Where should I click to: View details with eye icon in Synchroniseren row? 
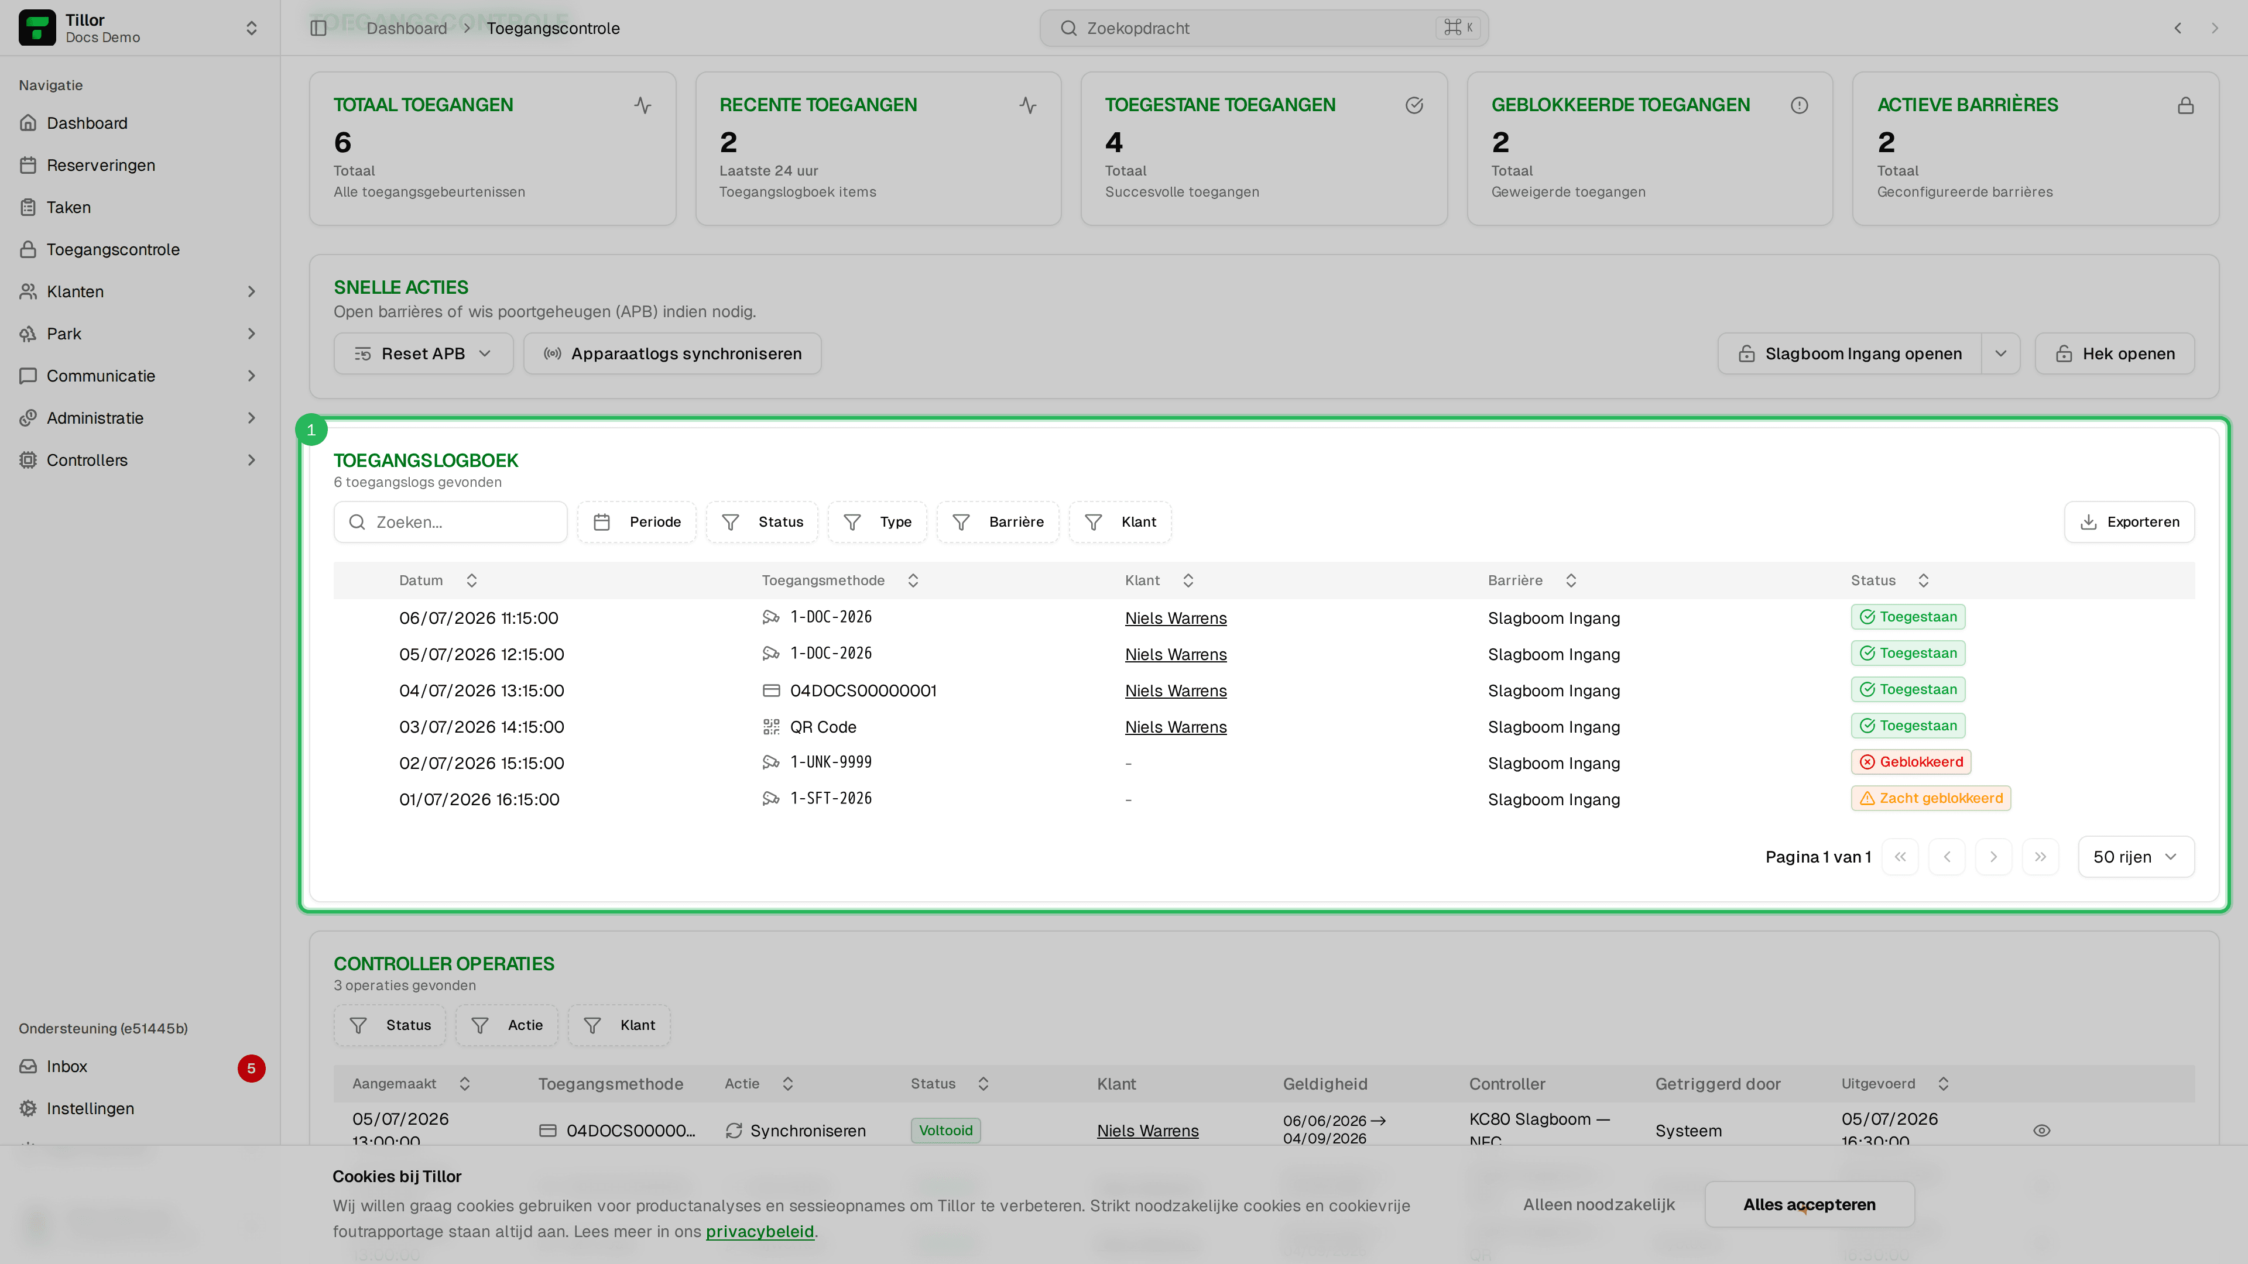point(2042,1131)
